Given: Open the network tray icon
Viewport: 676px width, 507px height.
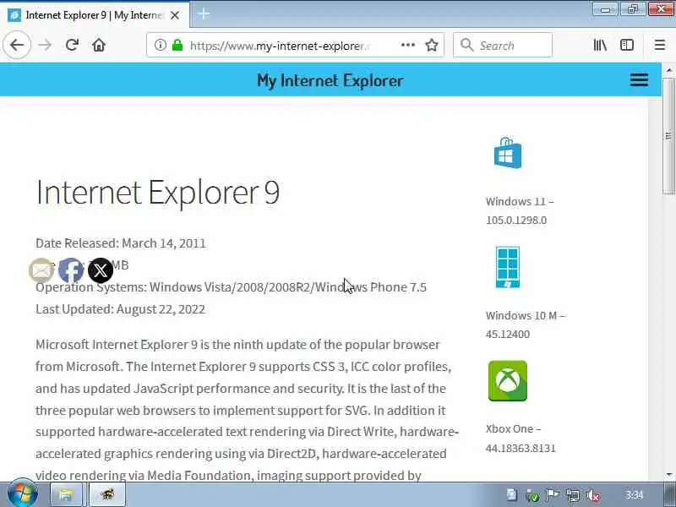Looking at the screenshot, I should click(x=573, y=495).
